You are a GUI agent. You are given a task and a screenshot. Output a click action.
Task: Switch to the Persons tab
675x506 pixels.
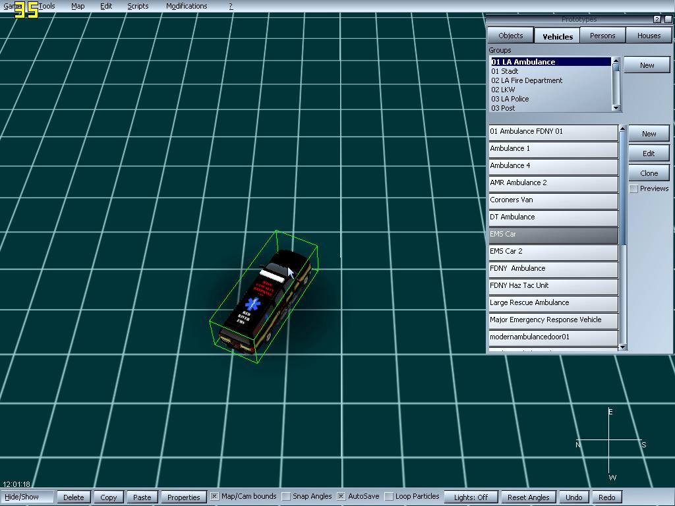coord(602,36)
